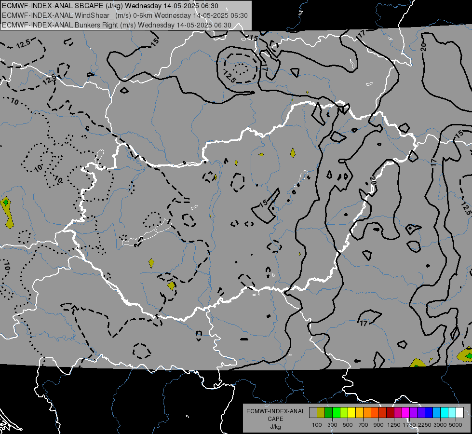
Task: Click the WindShear 0-6km title line
Action: 125,15
